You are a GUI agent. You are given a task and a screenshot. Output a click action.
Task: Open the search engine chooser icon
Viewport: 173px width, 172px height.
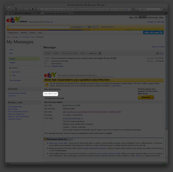[x=136, y=9]
